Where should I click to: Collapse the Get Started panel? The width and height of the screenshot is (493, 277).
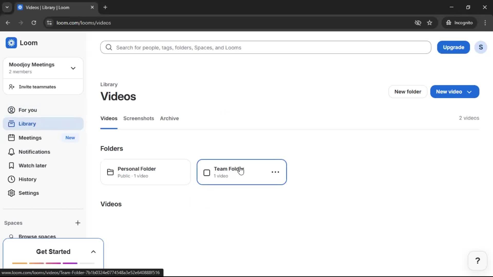coord(93,252)
